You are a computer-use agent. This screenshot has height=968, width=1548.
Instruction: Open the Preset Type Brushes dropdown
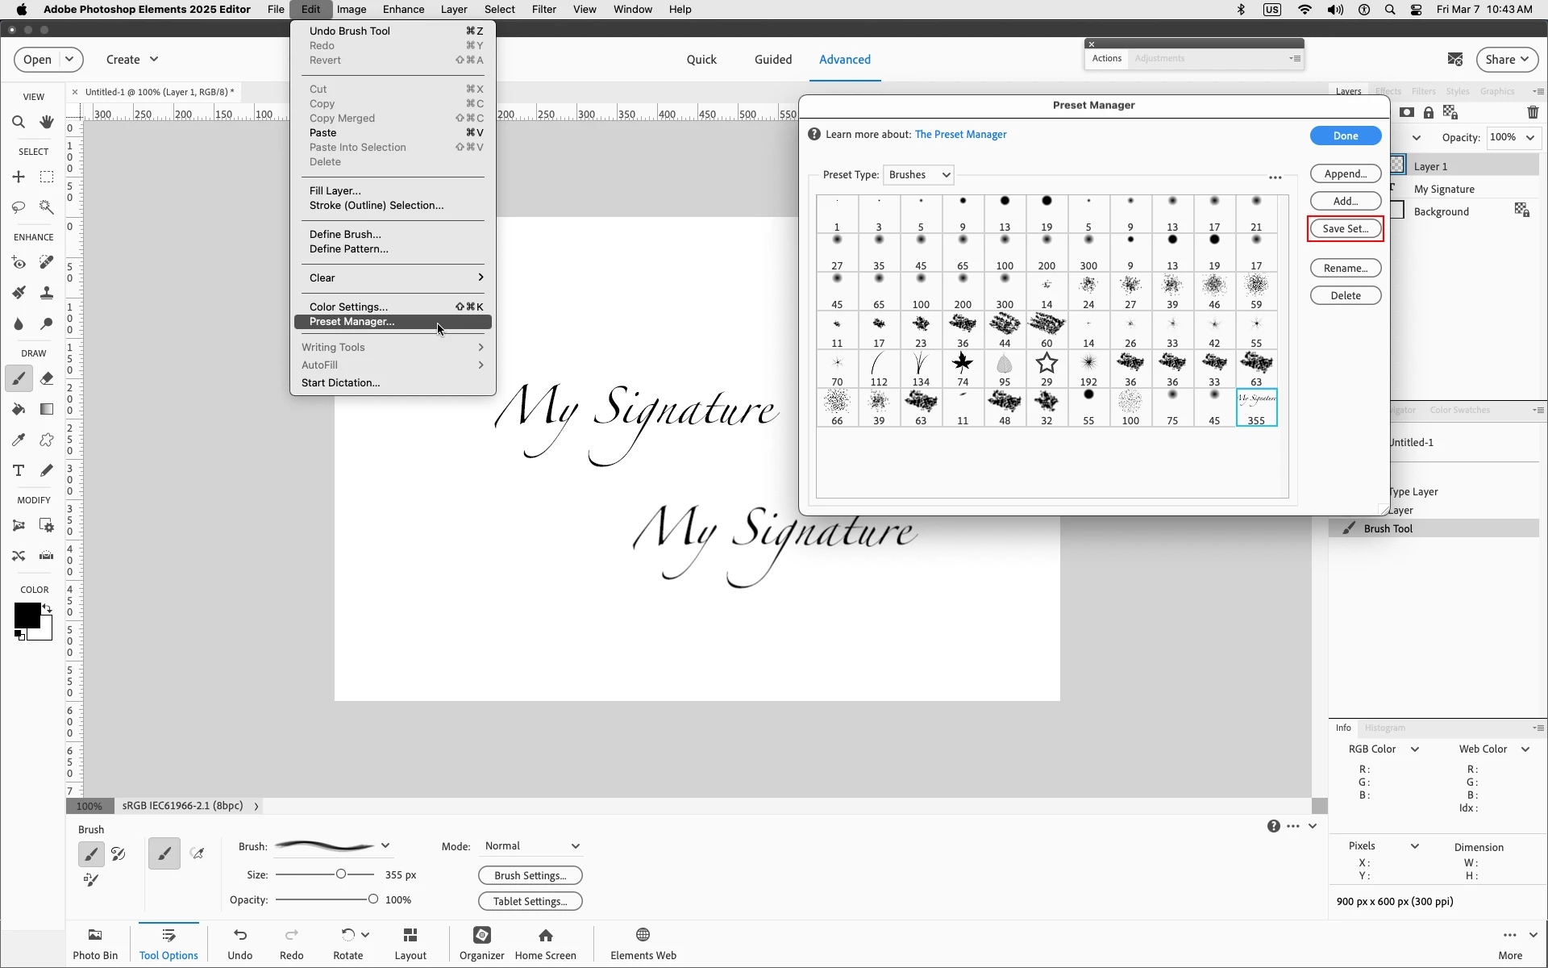[x=919, y=175]
